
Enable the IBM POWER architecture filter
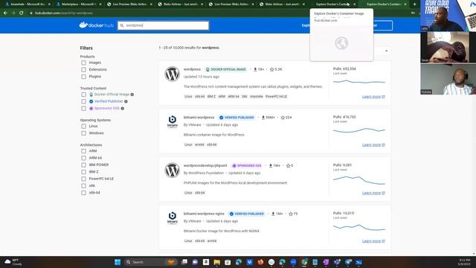(83, 165)
